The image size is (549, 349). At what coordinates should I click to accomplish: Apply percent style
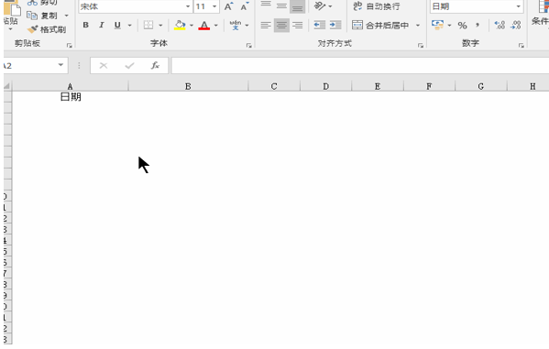[x=462, y=26]
